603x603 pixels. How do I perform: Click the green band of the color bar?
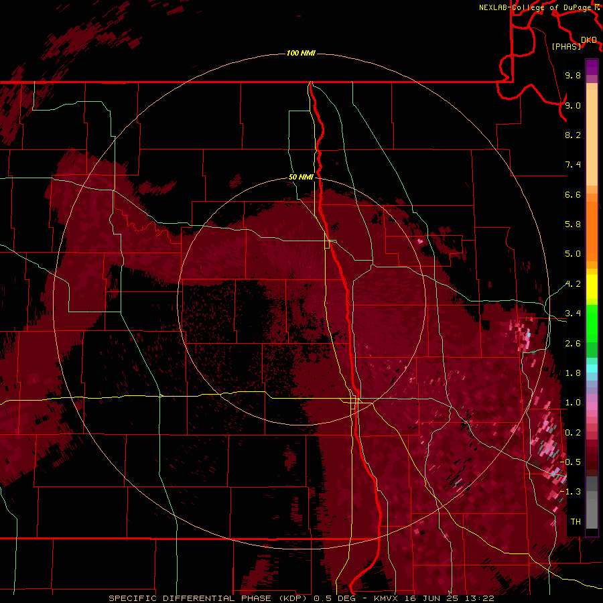592,331
